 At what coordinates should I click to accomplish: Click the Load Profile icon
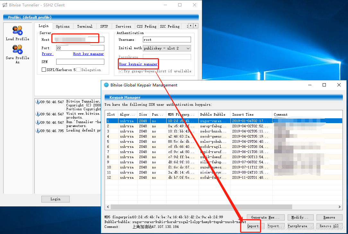pyautogui.click(x=17, y=31)
